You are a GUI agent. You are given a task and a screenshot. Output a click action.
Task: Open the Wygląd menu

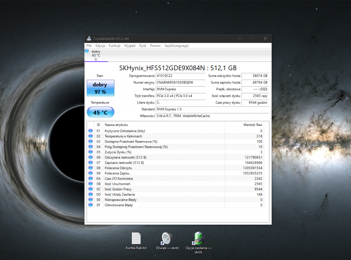pos(130,46)
